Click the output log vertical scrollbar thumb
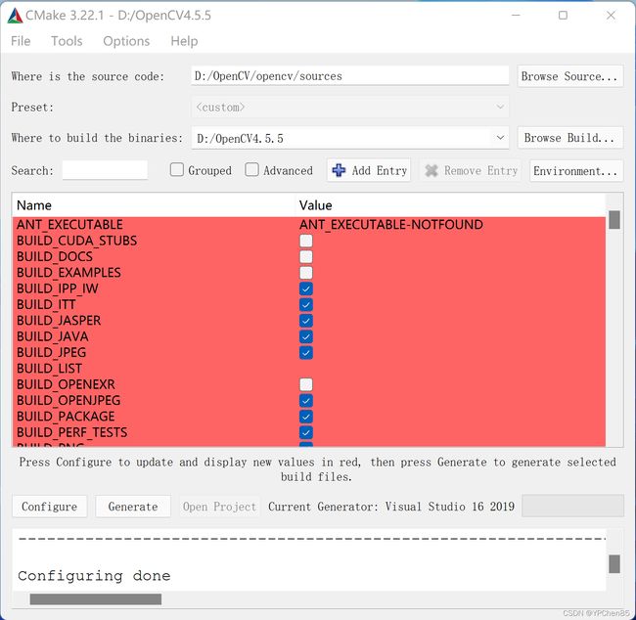The width and height of the screenshot is (636, 620). point(614,563)
